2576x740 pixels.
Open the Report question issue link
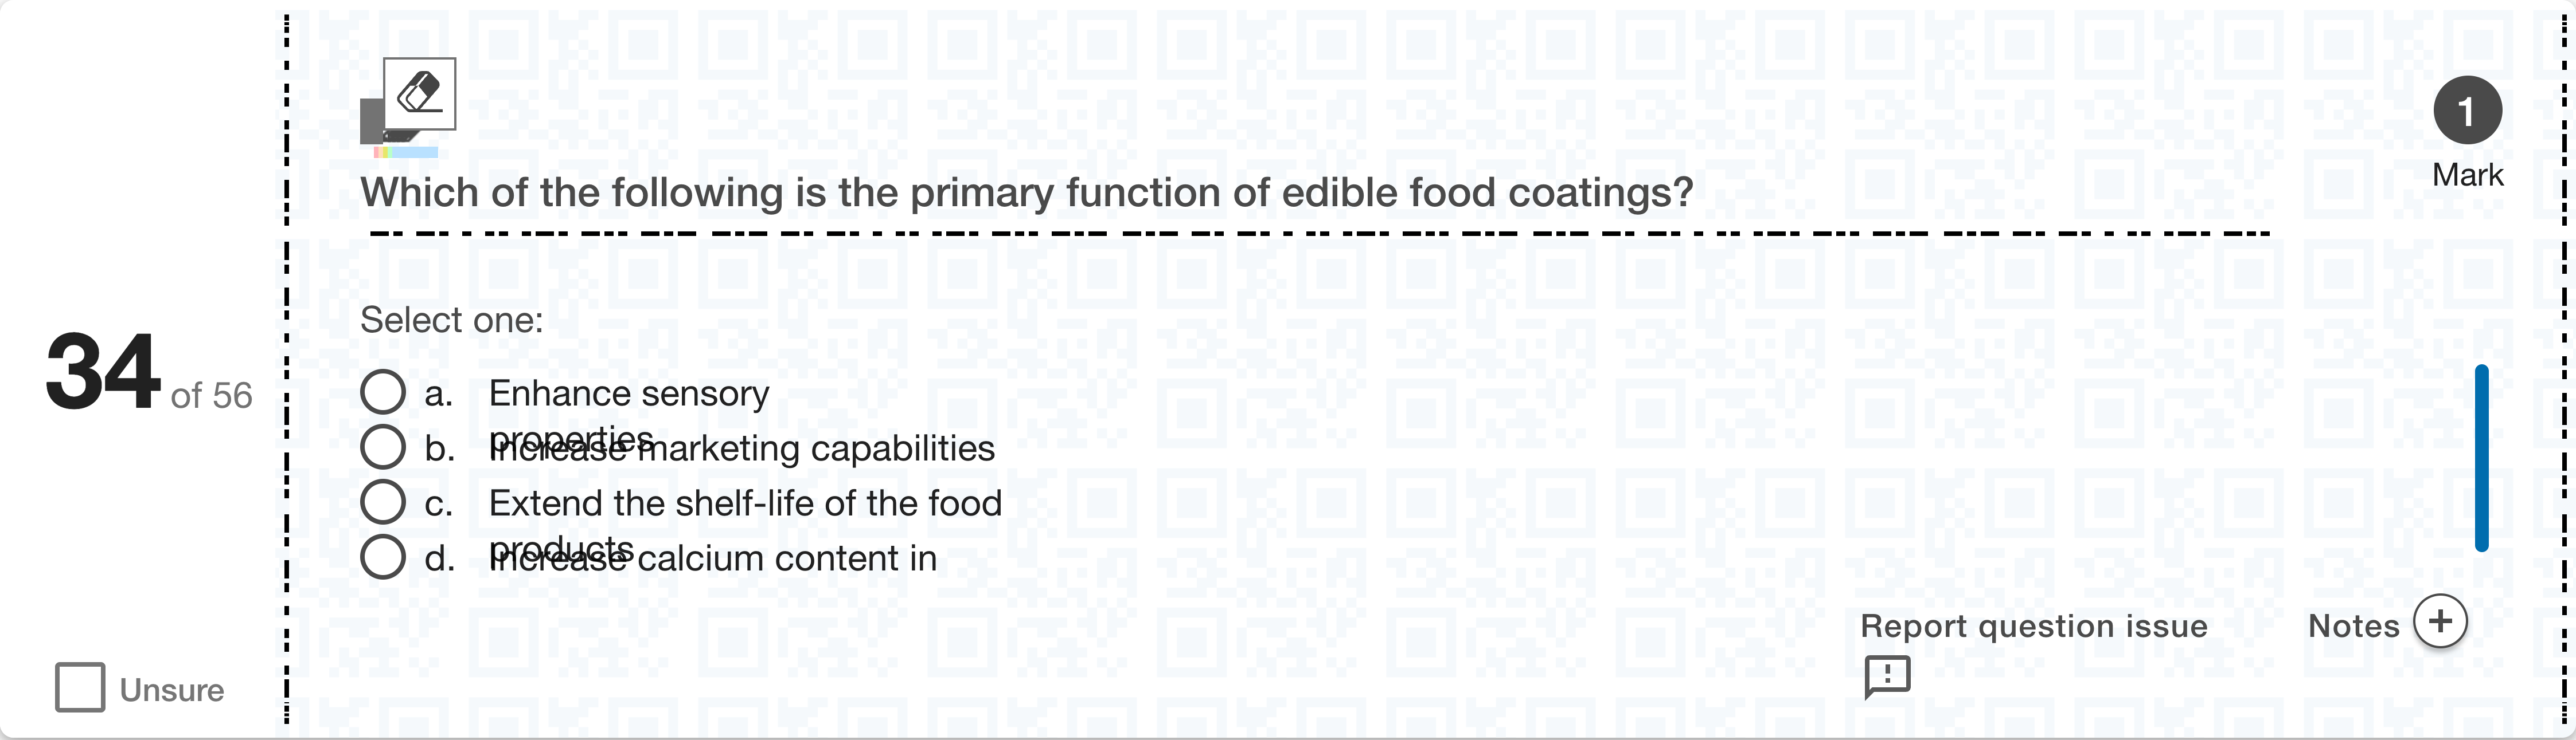point(2033,626)
